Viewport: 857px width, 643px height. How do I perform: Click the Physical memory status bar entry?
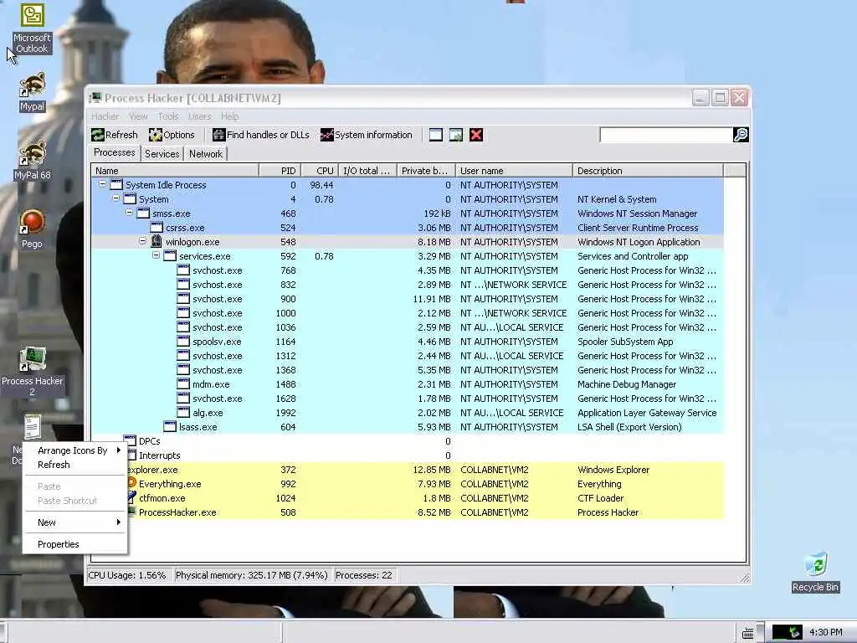click(x=251, y=575)
